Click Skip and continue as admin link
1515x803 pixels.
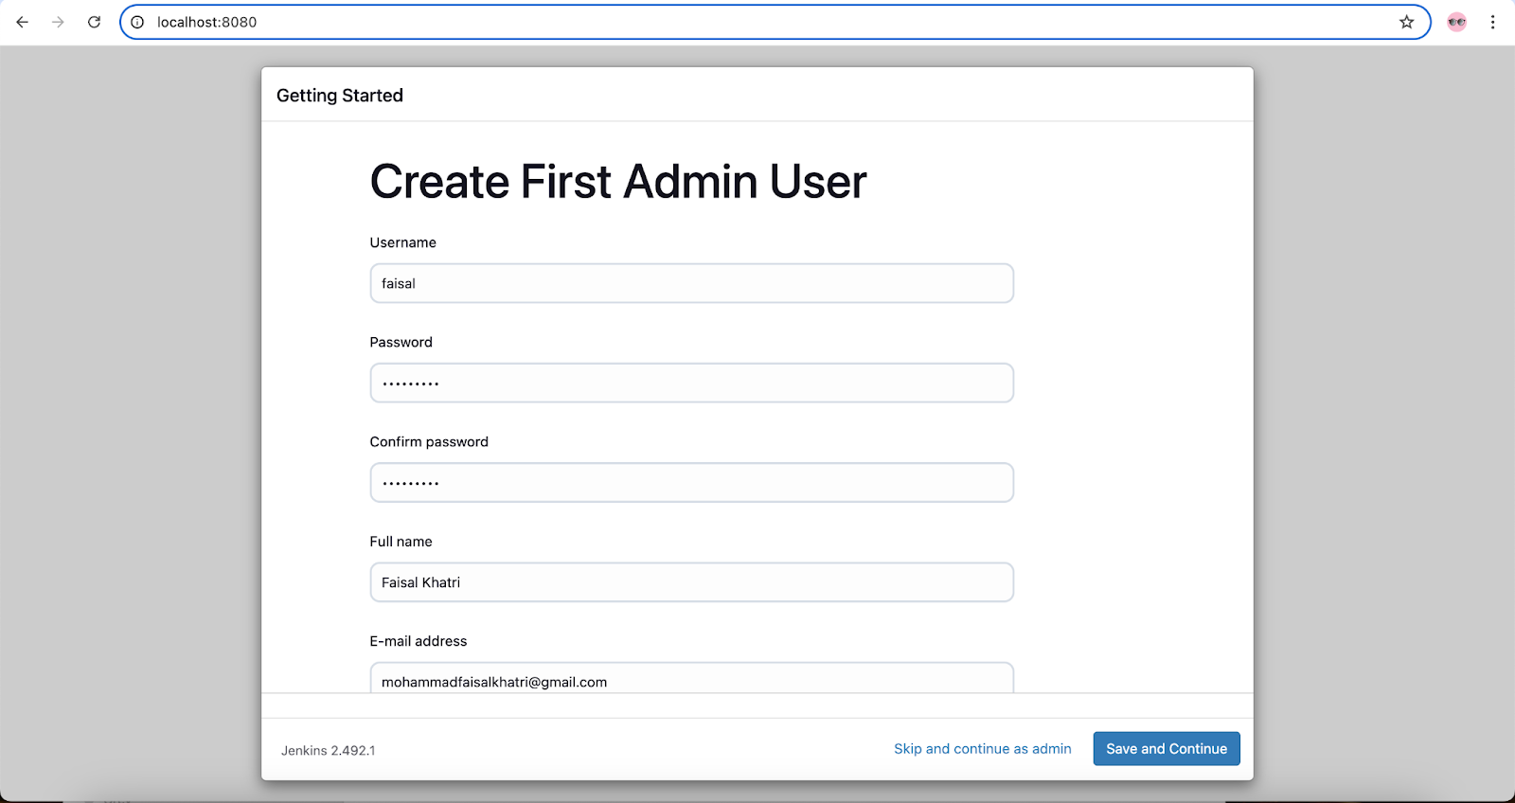[x=983, y=749]
